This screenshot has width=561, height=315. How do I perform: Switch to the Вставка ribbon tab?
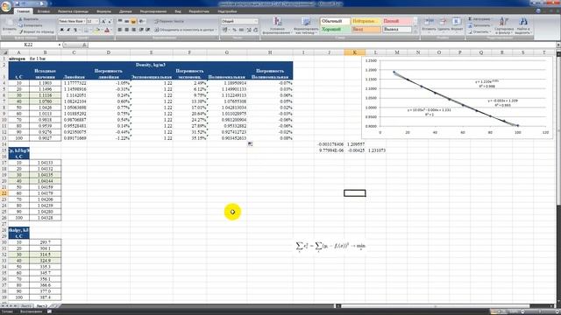[44, 11]
